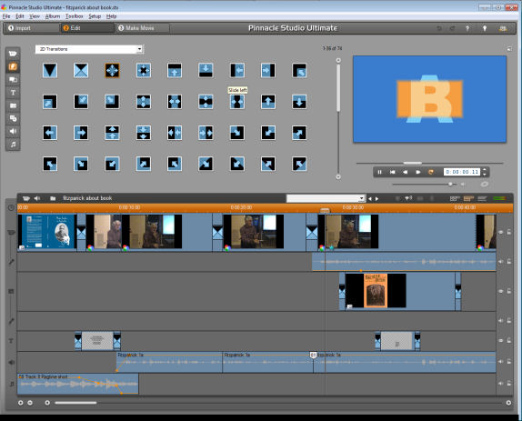522x421 pixels.
Task: Choose the Slide left transition thumbnail
Action: (237, 70)
